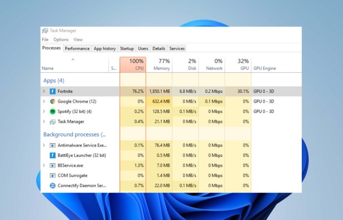343x220 pixels.
Task: Select Connectify Daemon Ser... row name
Action: pyautogui.click(x=82, y=185)
